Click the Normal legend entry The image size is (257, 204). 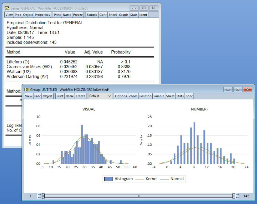[x=172, y=179]
